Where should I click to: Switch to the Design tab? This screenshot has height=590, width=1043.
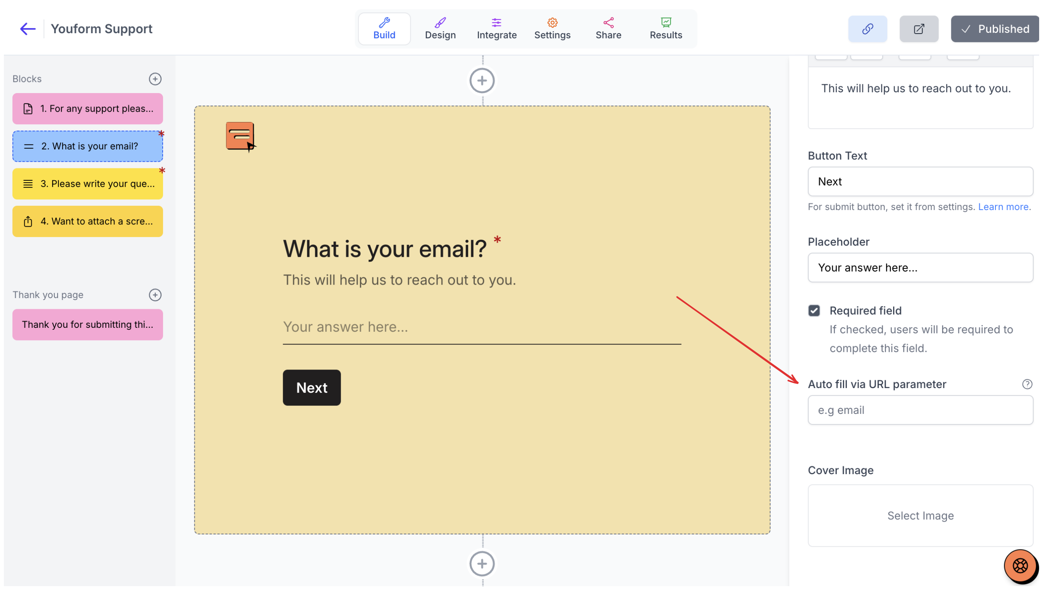440,29
